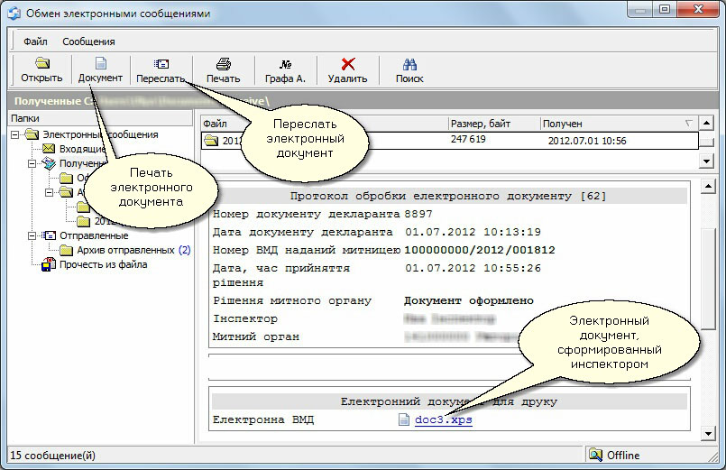726x470 pixels.
Task: Click the protocol pane scrollbar thumb
Action: pos(708,279)
